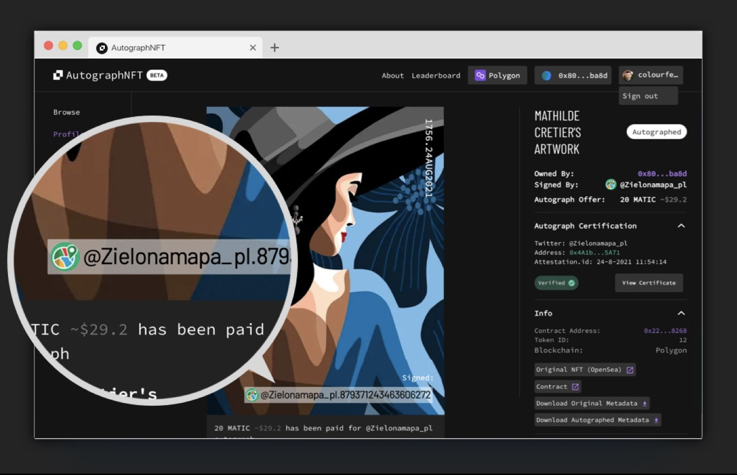Select Browse in the left sidebar

point(67,112)
